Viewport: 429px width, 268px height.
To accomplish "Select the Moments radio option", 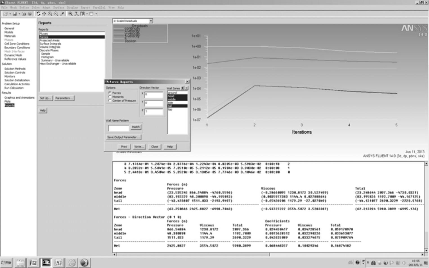I will pyautogui.click(x=110, y=97).
